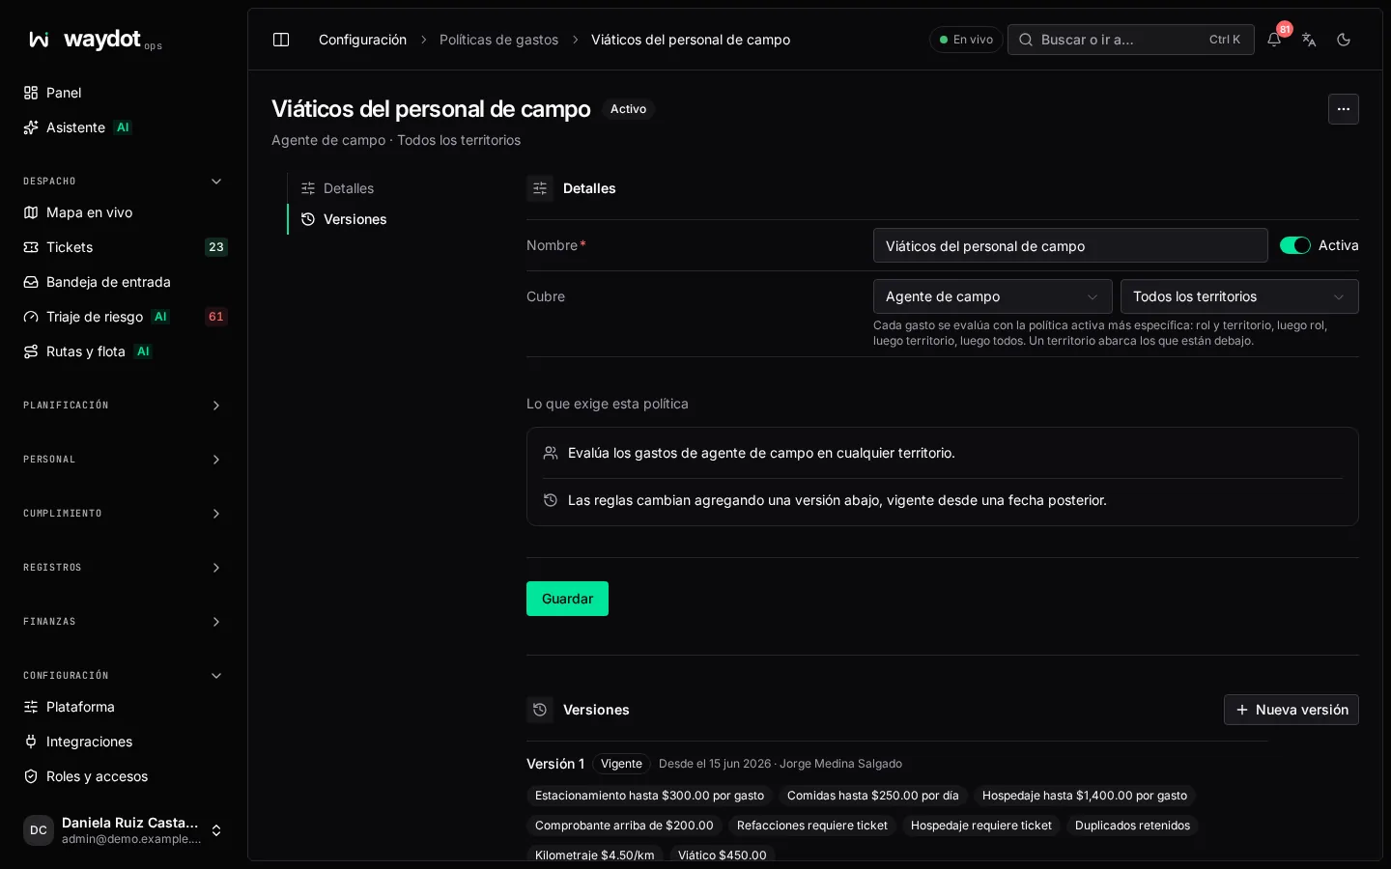Viewport: 1391px width, 869px height.
Task: Open Triaje de riesgo
Action: pos(124,317)
